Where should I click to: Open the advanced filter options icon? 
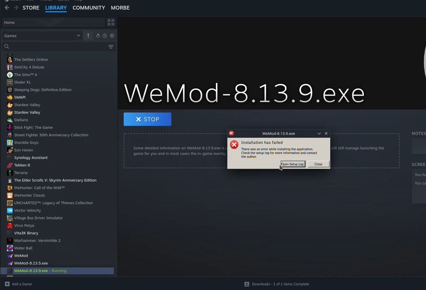pos(111,47)
